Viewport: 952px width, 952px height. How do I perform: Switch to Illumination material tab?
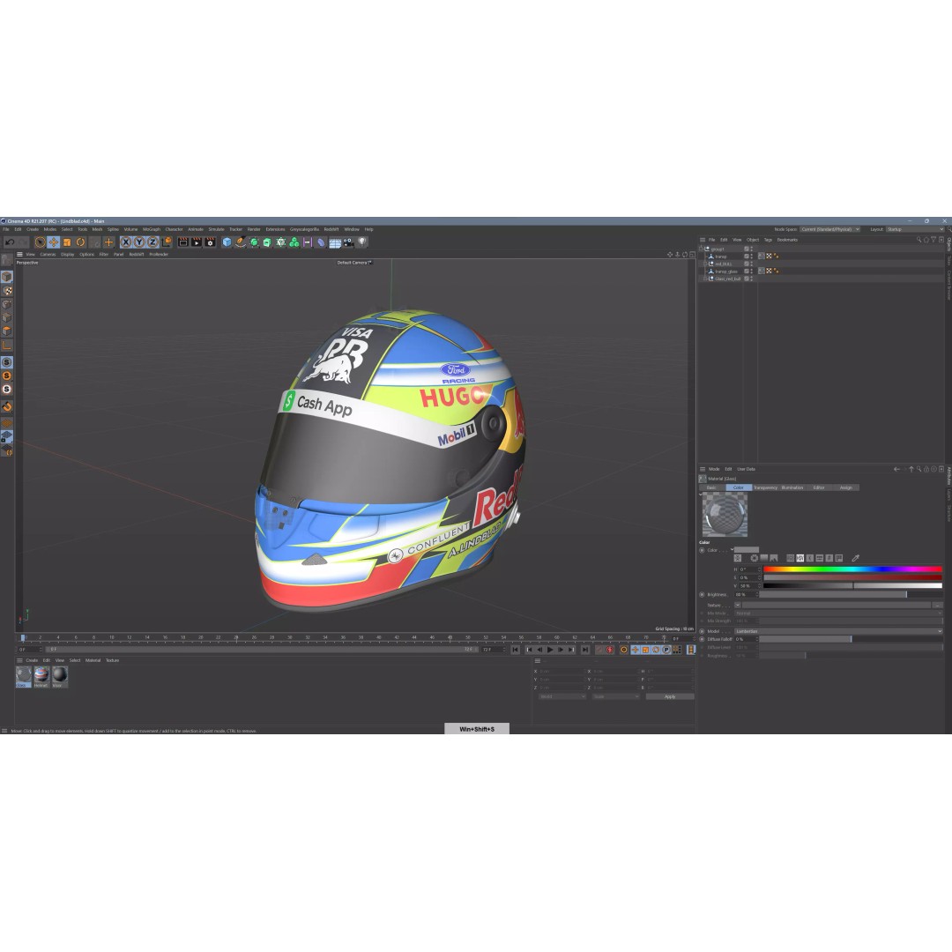coord(792,487)
